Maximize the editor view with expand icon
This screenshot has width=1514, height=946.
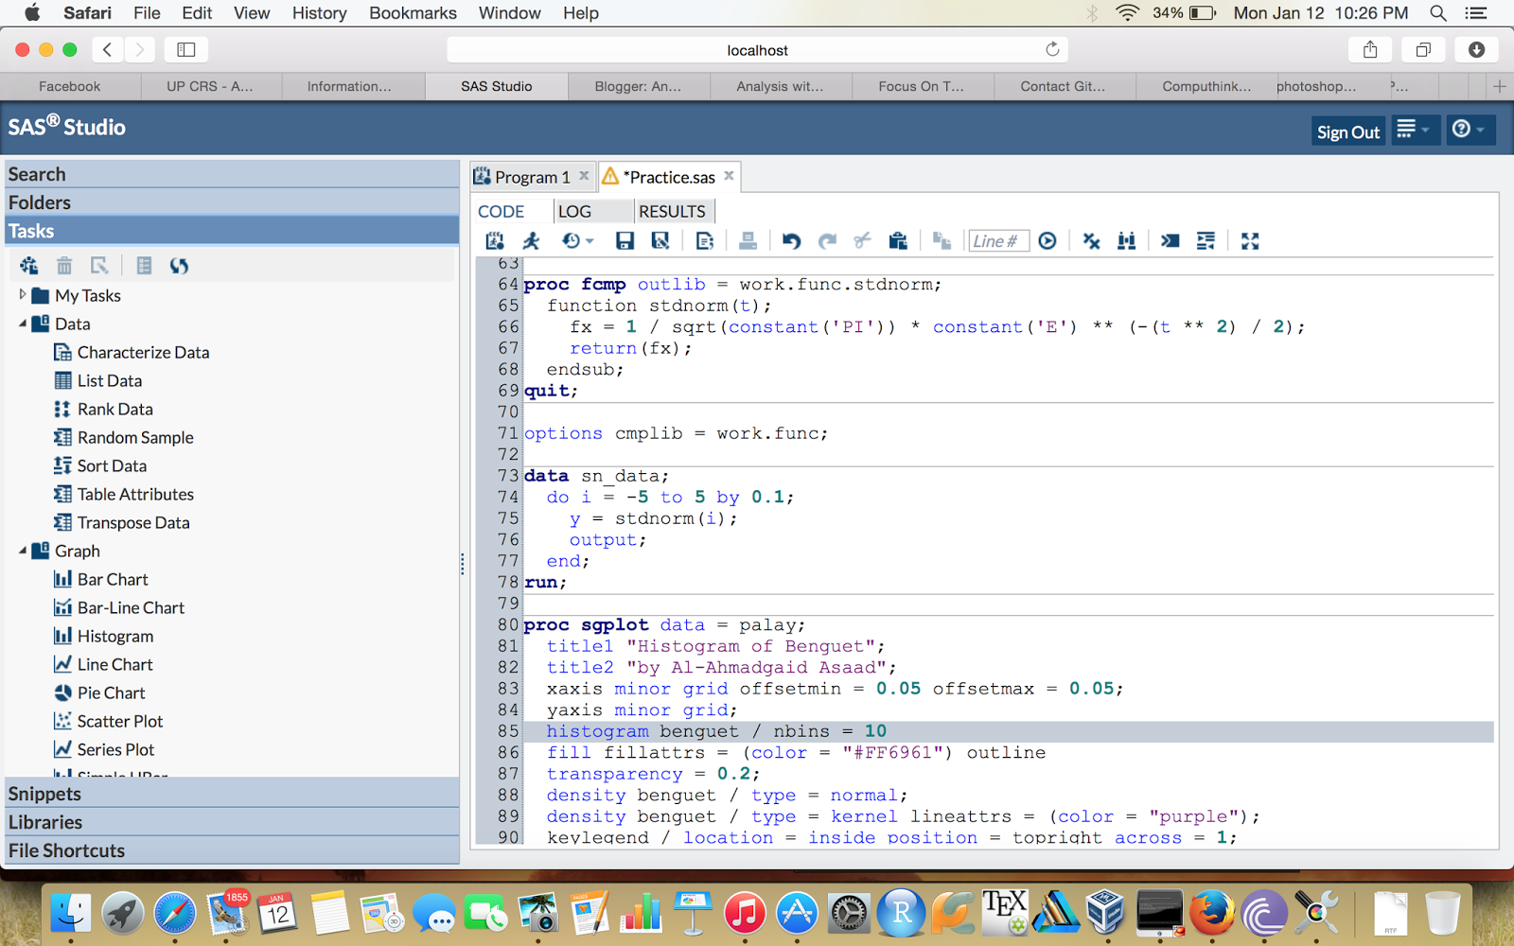click(1250, 241)
